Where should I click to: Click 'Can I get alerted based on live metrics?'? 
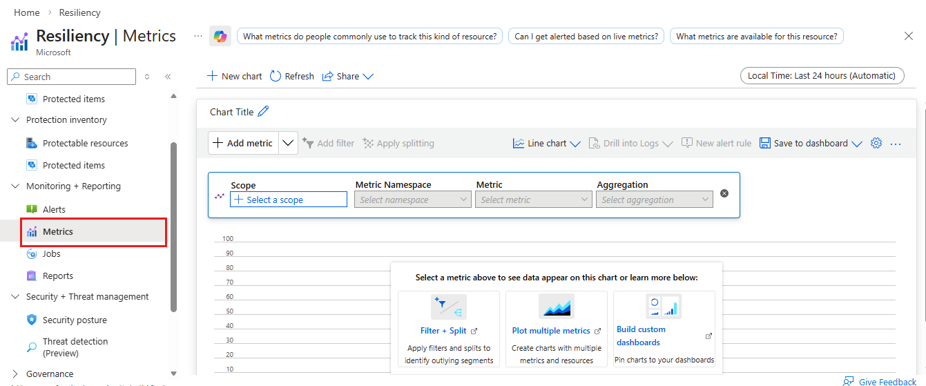[x=586, y=37]
